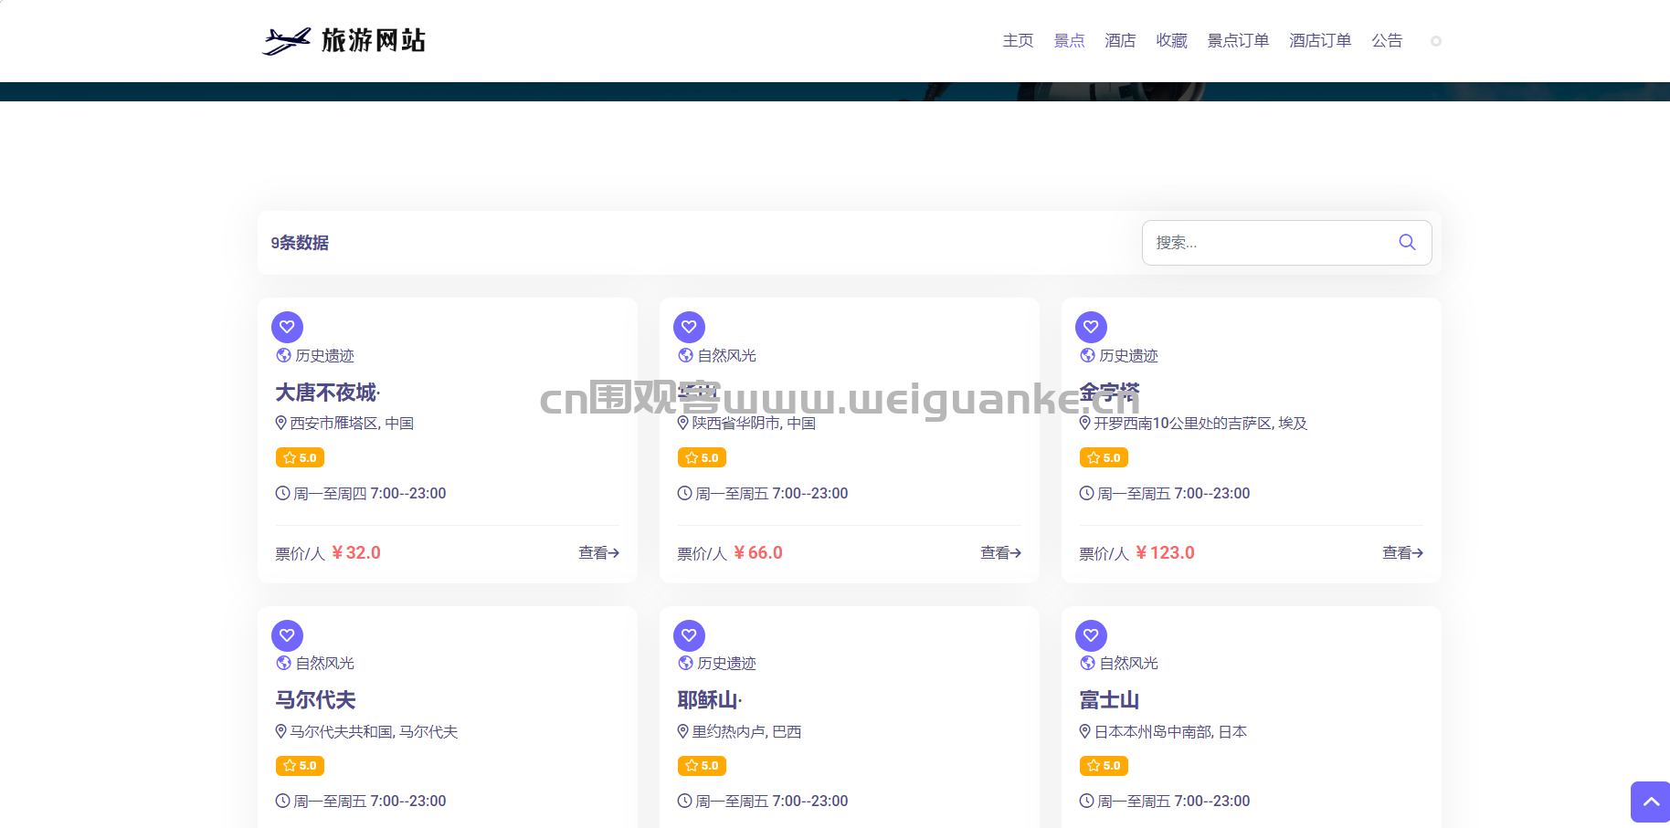Toggle heart favorite on 陕西省华阴市 card
Viewport: 1670px width, 828px height.
pyautogui.click(x=689, y=327)
